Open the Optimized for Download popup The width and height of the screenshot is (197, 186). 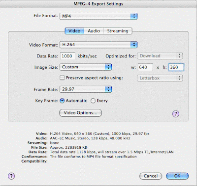[x=160, y=56]
